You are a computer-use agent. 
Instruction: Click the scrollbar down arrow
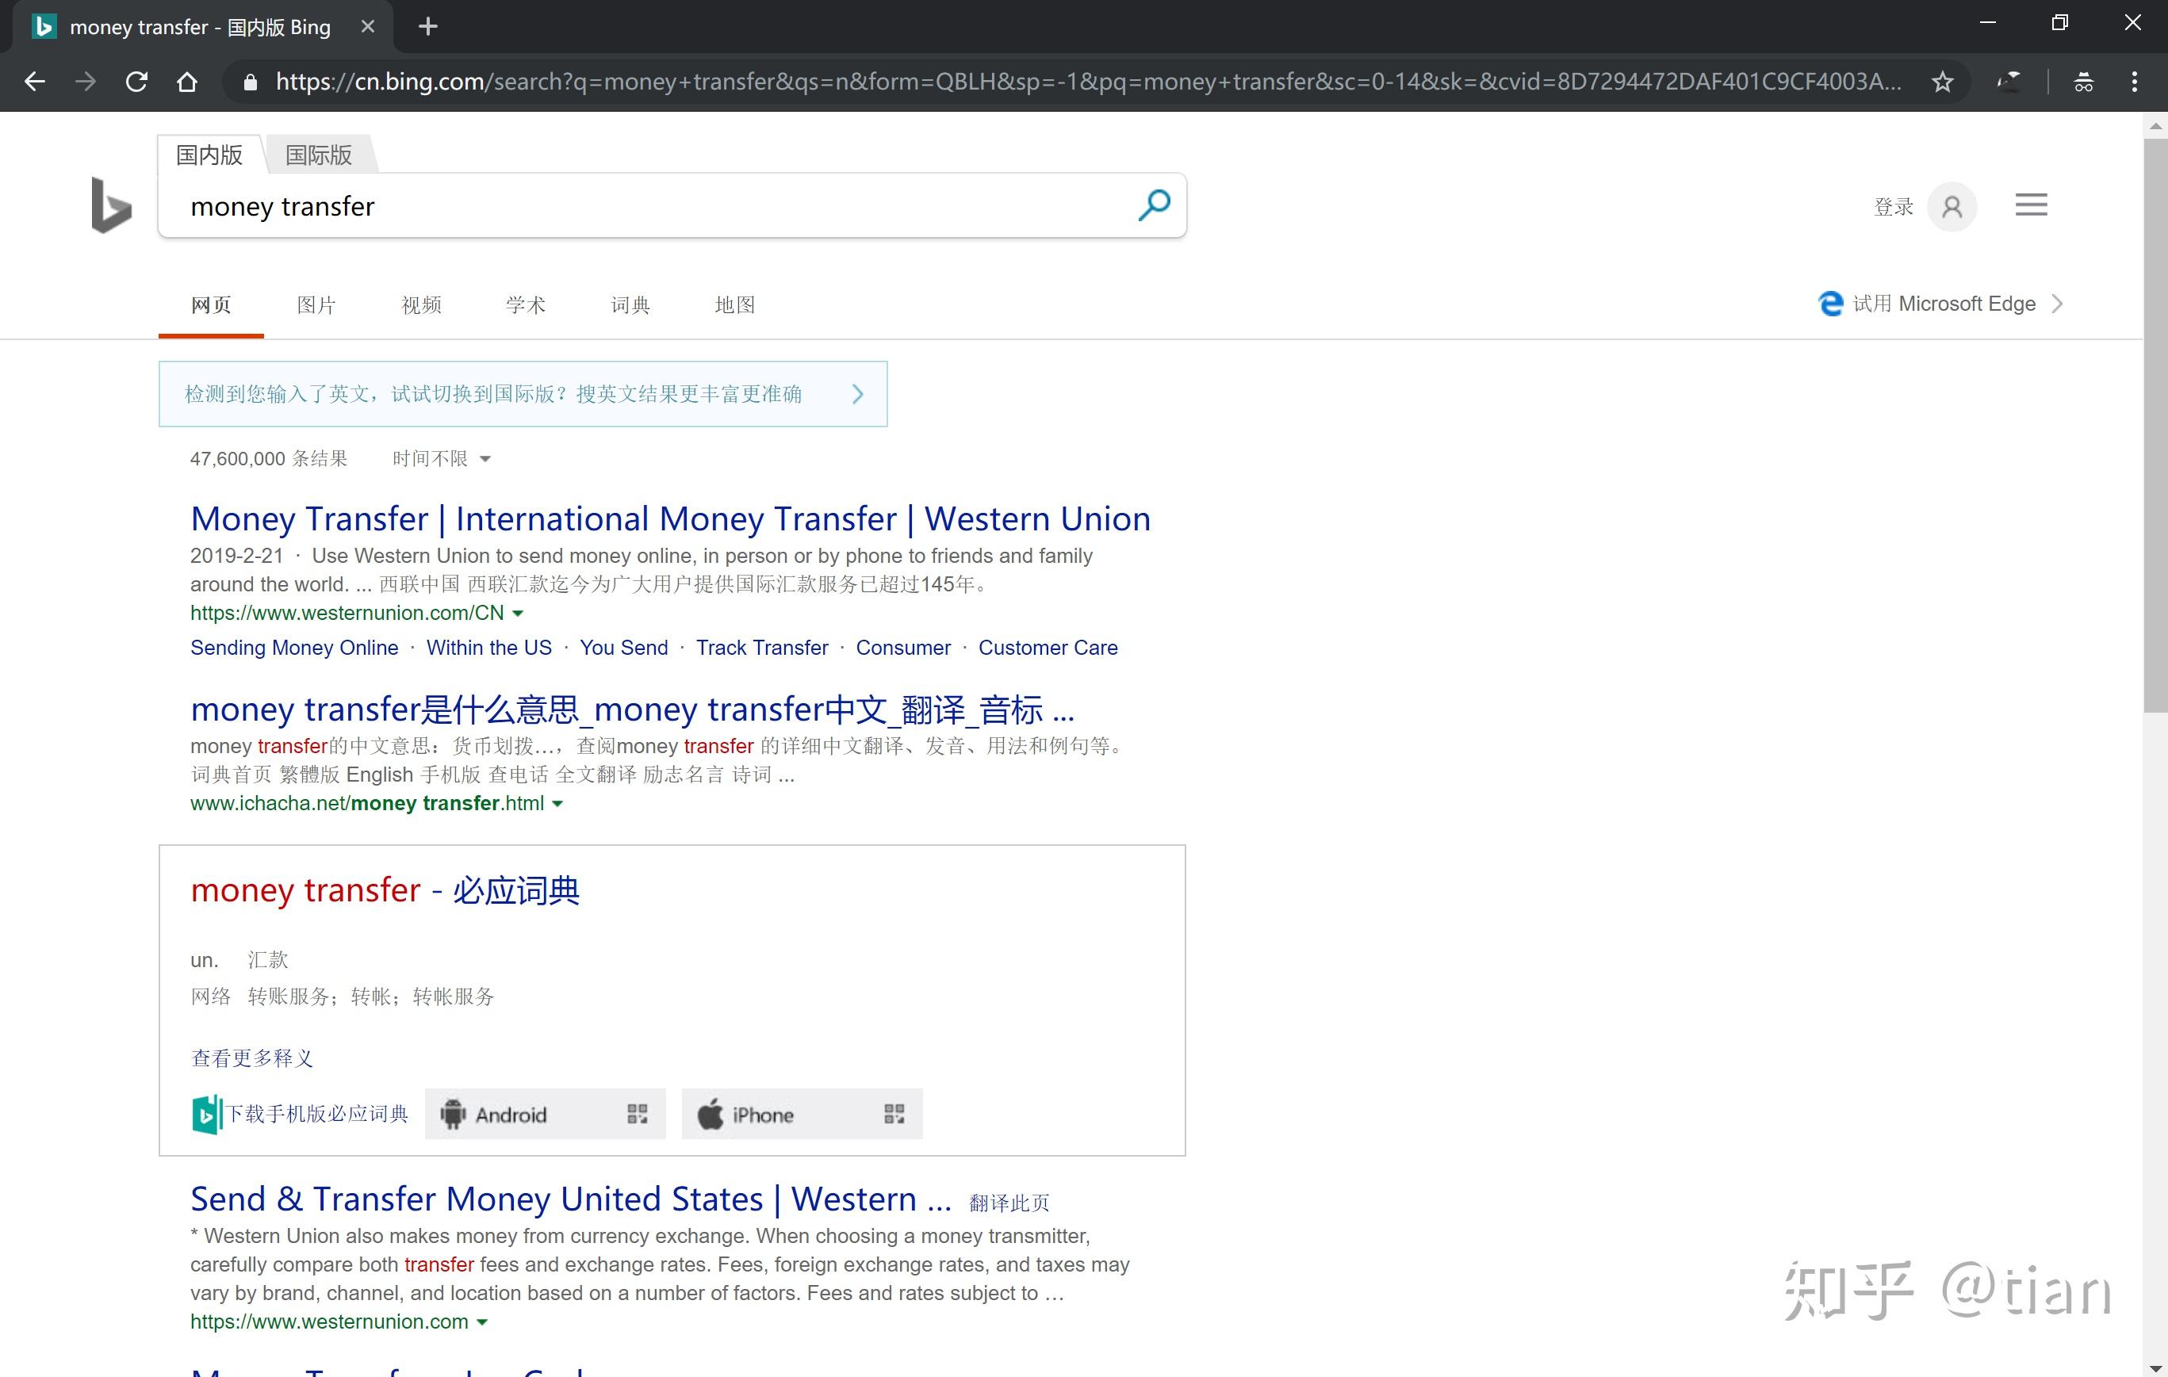pos(2155,1368)
